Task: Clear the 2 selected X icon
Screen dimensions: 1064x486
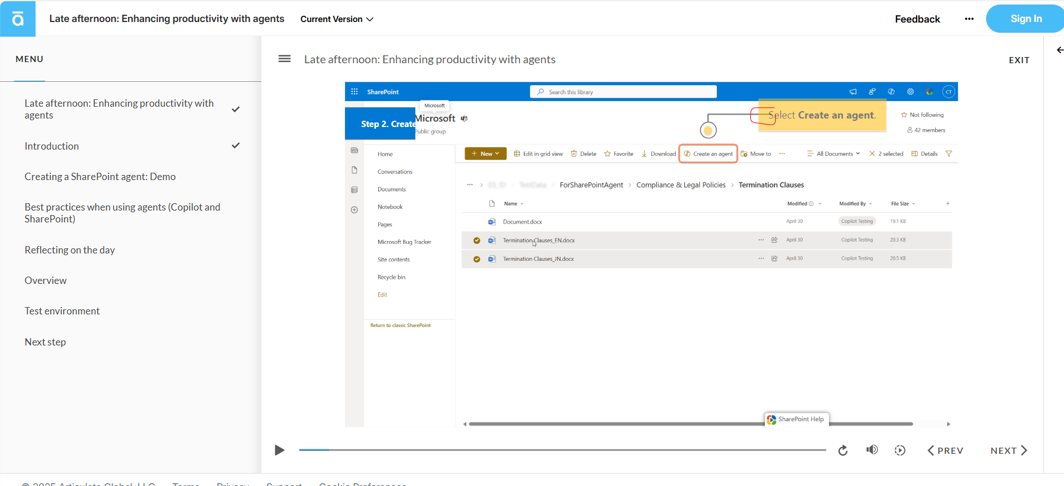Action: click(x=872, y=154)
